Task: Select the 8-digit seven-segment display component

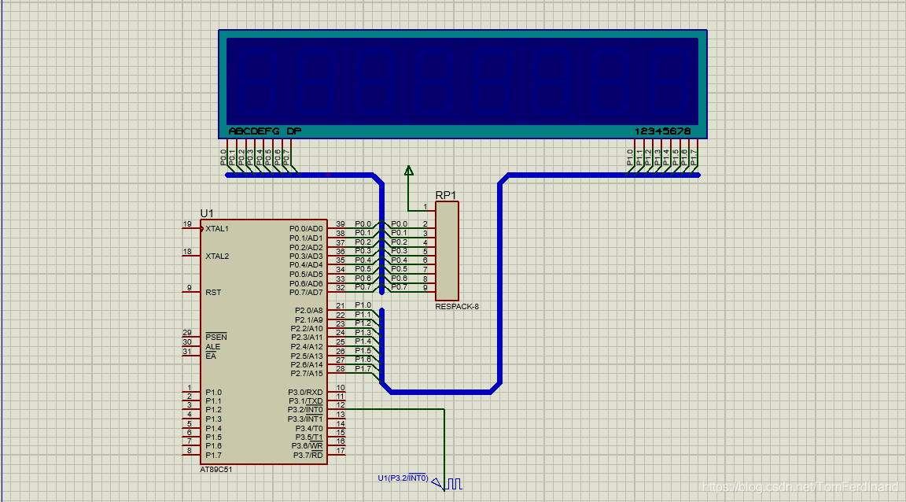Action: [462, 84]
